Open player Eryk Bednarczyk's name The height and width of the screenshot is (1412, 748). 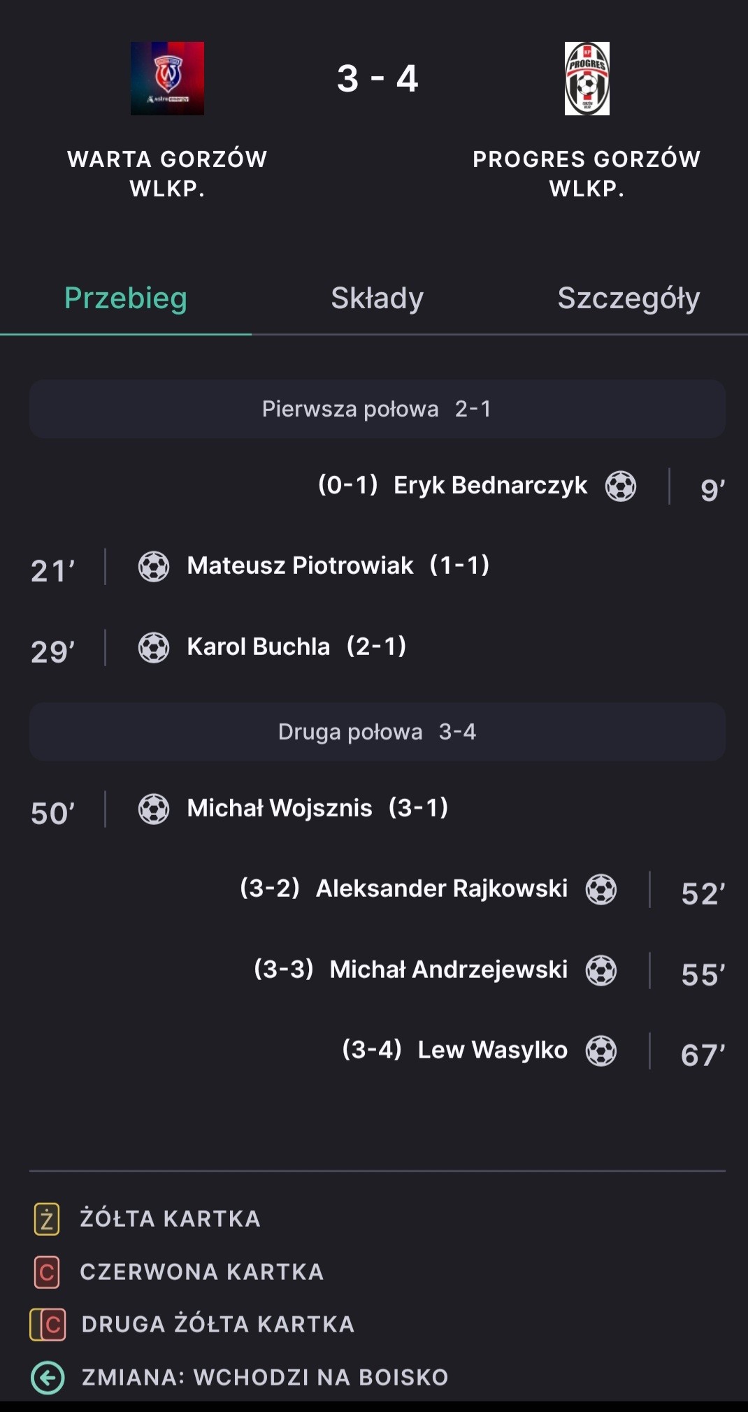click(490, 485)
